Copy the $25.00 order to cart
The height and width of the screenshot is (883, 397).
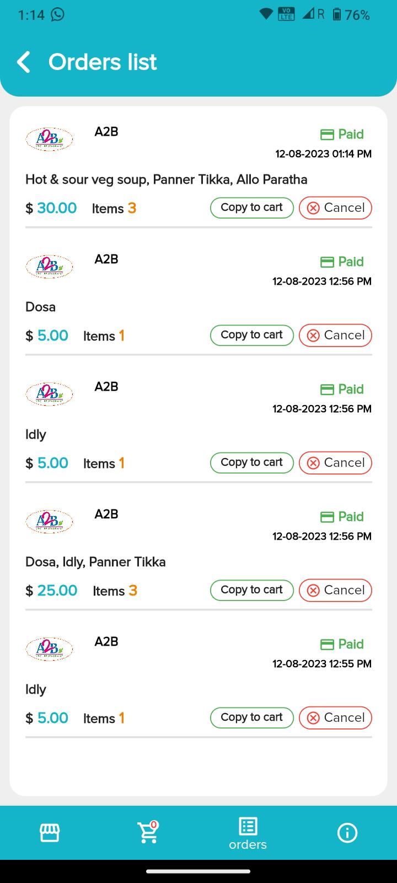pos(251,590)
